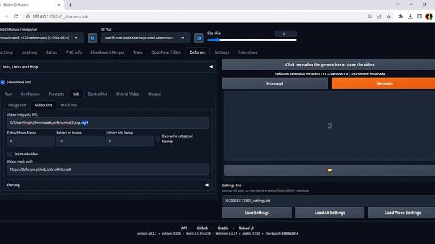Click the Video mask path field
This screenshot has width=435, height=244.
click(108, 169)
